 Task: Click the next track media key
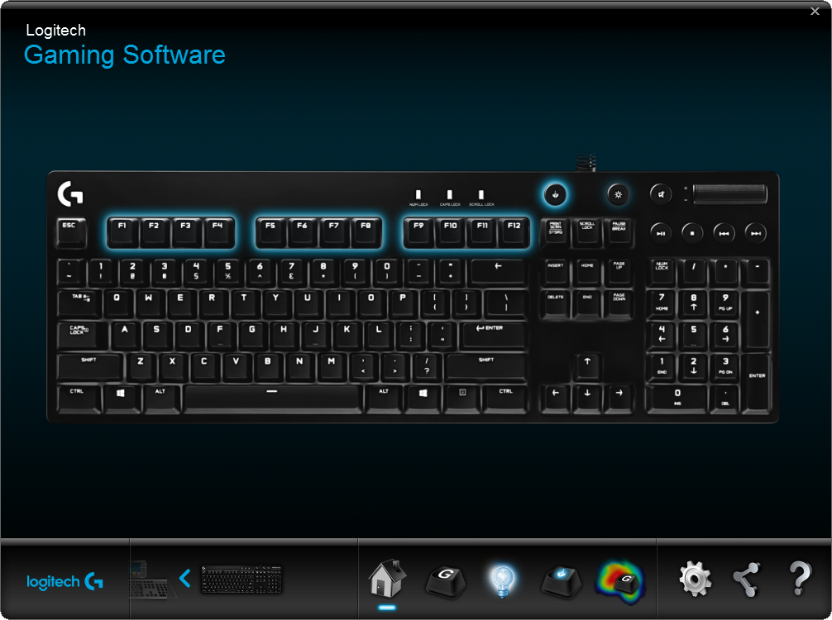pyautogui.click(x=756, y=233)
